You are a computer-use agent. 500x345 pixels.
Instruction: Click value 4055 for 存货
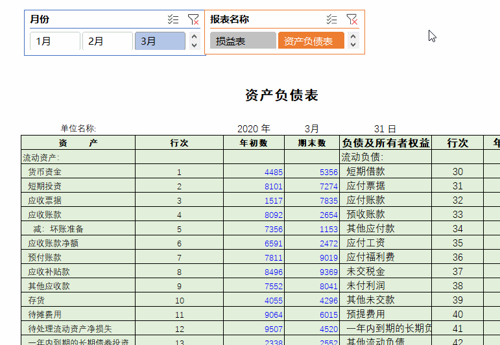pos(254,300)
